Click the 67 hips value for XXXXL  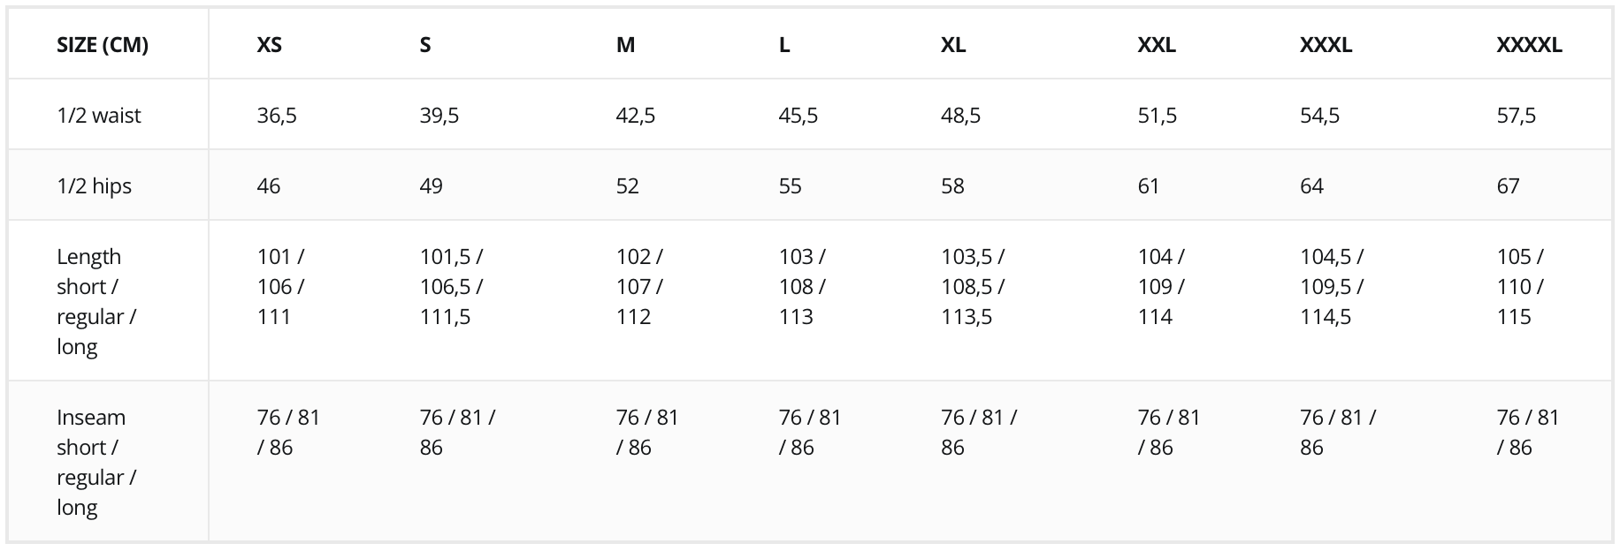point(1508,186)
